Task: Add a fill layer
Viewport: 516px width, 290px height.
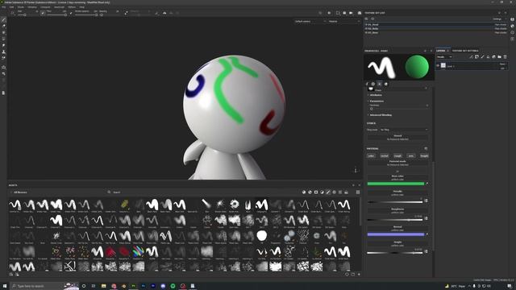Action: (488, 57)
